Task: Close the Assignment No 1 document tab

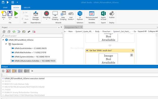Action: pyautogui.click(x=81, y=27)
